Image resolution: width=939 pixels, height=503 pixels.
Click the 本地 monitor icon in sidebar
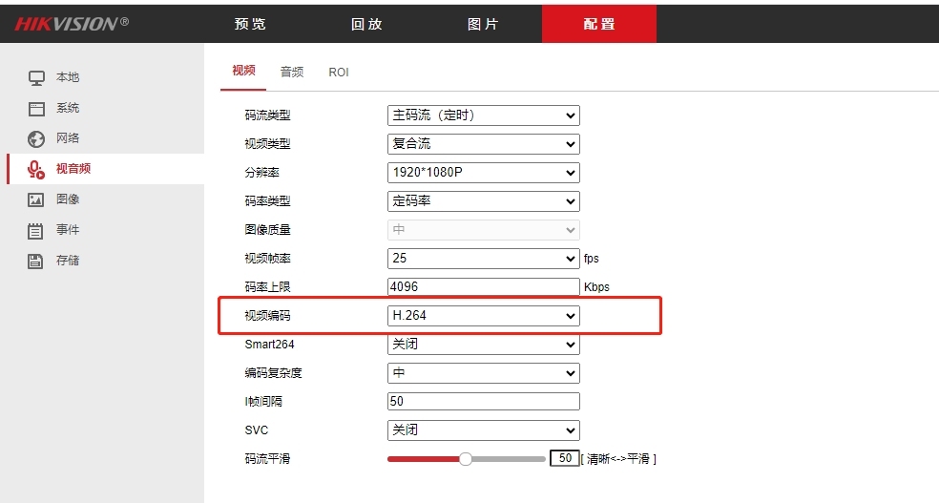point(36,77)
